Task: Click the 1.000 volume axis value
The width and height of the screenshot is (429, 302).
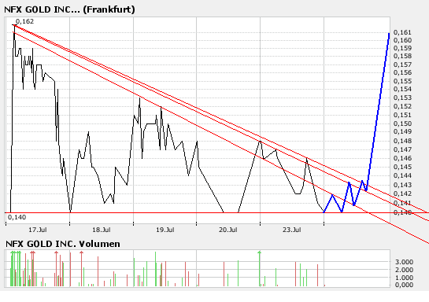Action: tap(404, 278)
